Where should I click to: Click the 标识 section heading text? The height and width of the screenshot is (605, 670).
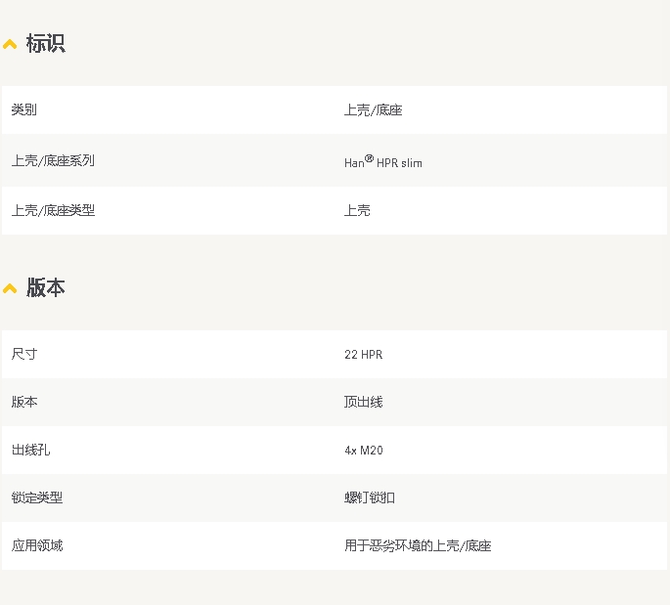click(45, 44)
